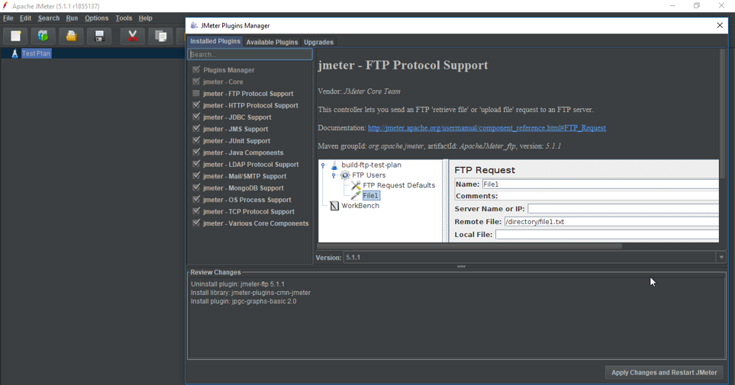Viewport: 735px width, 385px height.
Task: Click the 'Vendor: JMeter Core Team' text
Action: 359,91
